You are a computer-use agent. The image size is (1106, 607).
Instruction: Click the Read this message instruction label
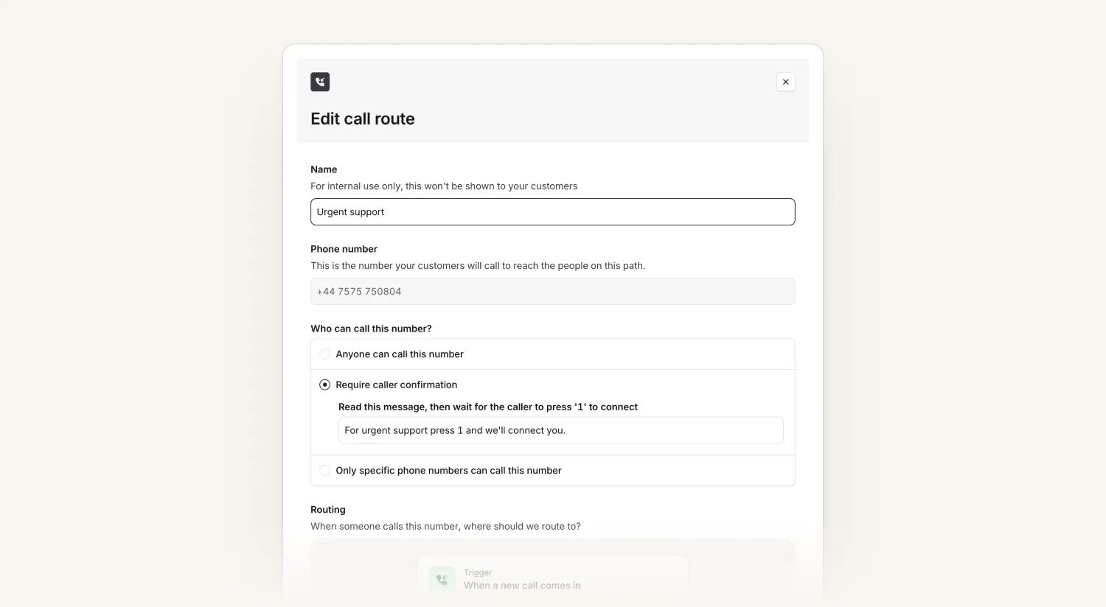pyautogui.click(x=488, y=407)
